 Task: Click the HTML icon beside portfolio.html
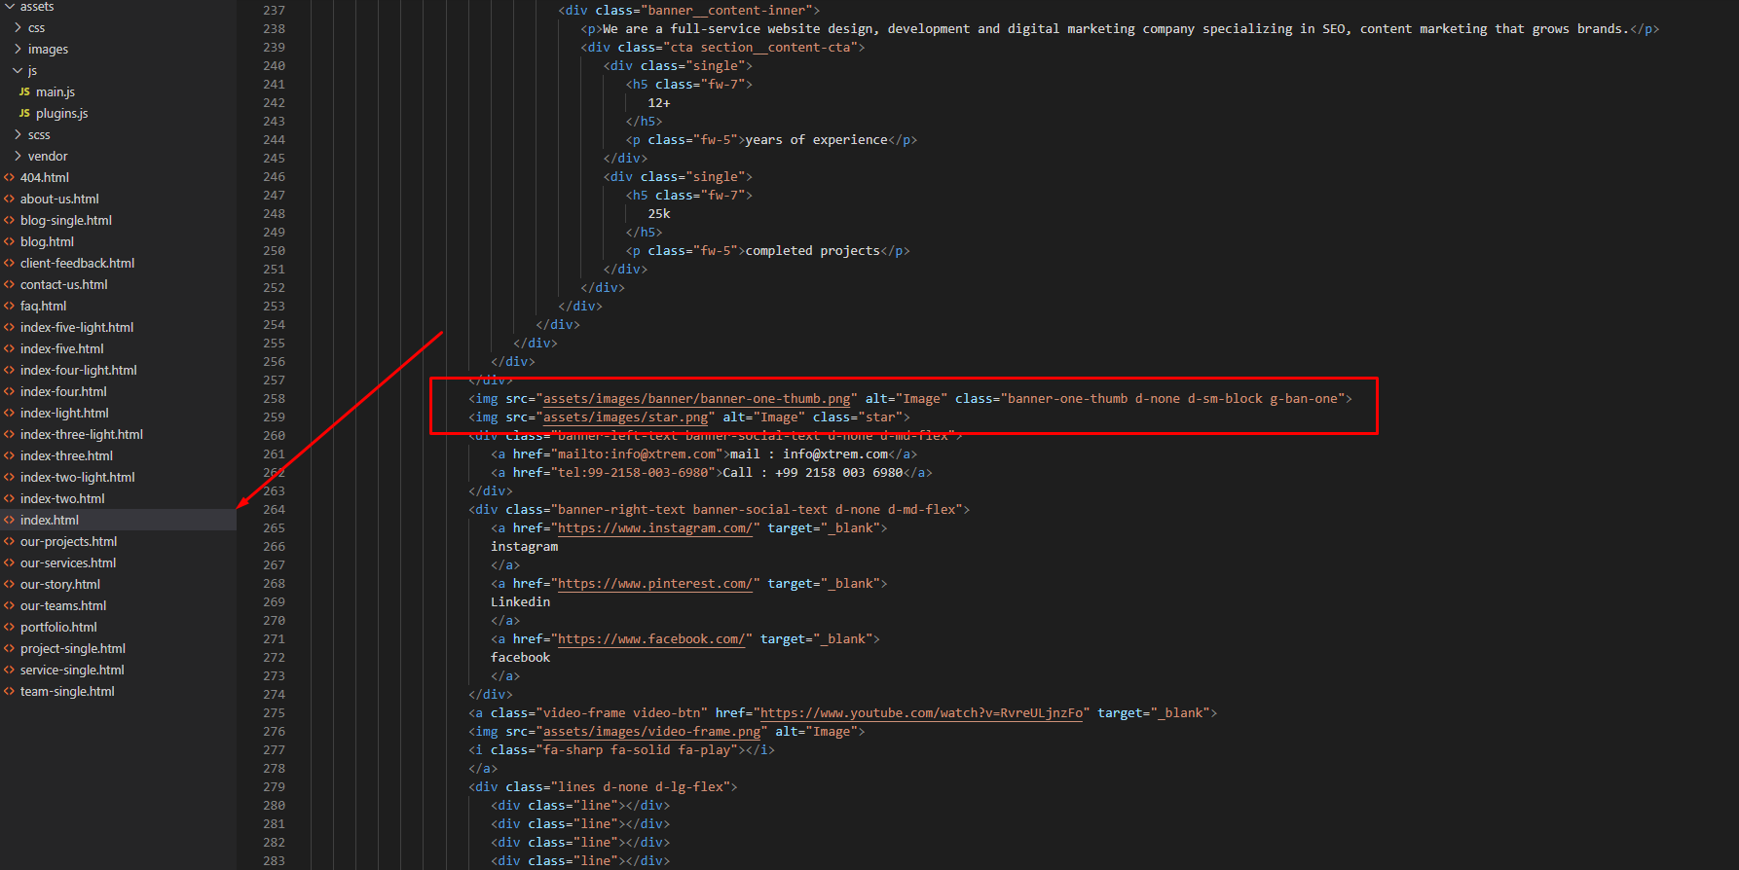pyautogui.click(x=10, y=627)
